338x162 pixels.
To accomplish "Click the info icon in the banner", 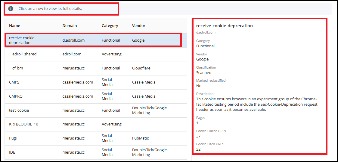I will [11, 9].
